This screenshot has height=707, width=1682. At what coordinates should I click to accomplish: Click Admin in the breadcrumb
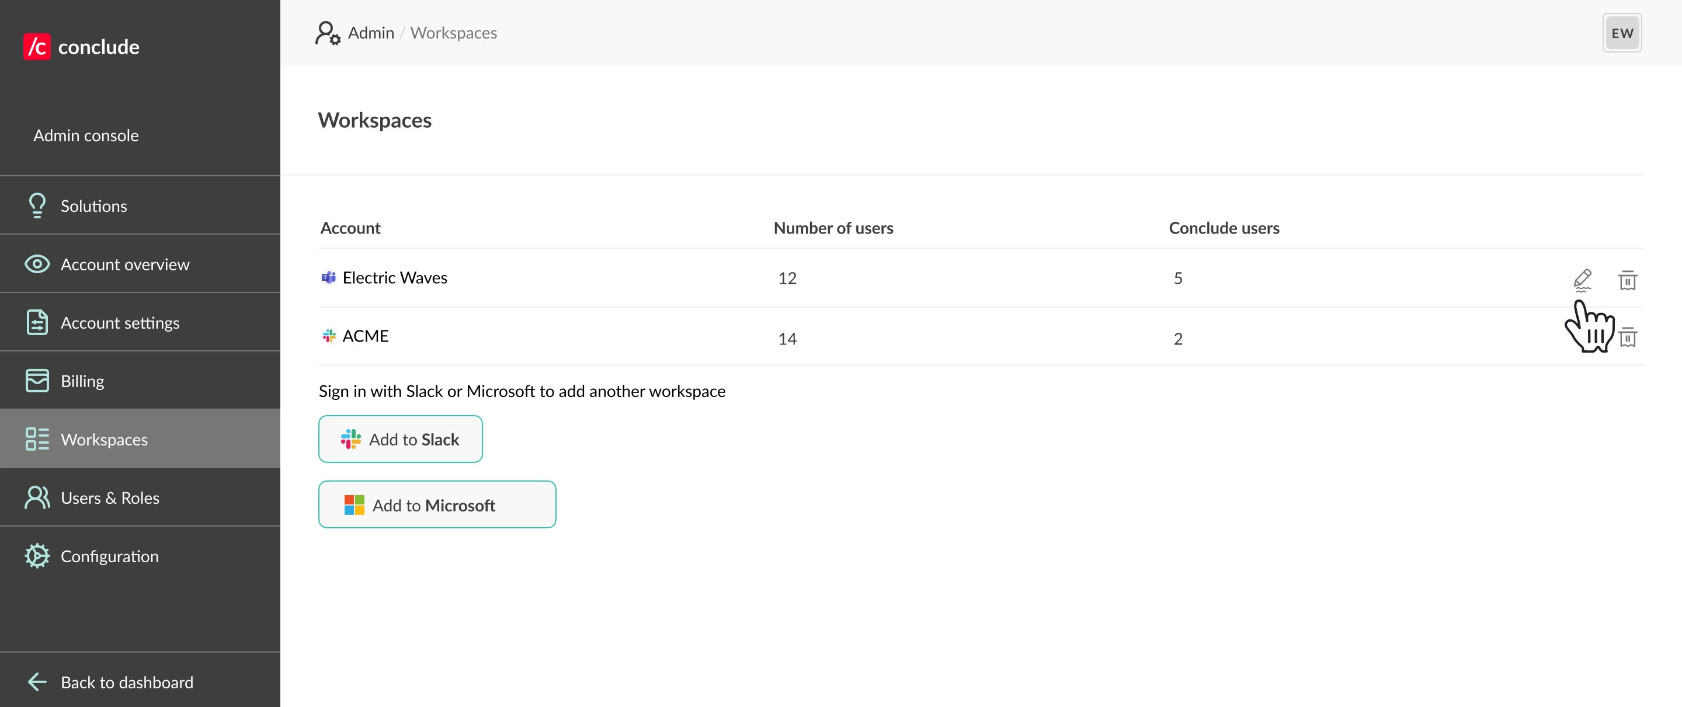pos(370,33)
